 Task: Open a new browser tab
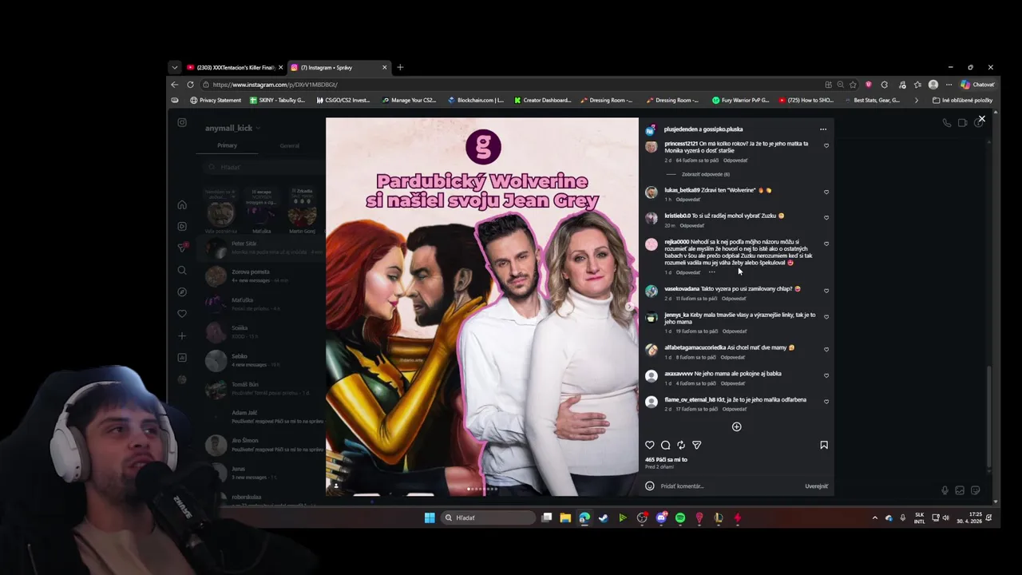tap(400, 67)
